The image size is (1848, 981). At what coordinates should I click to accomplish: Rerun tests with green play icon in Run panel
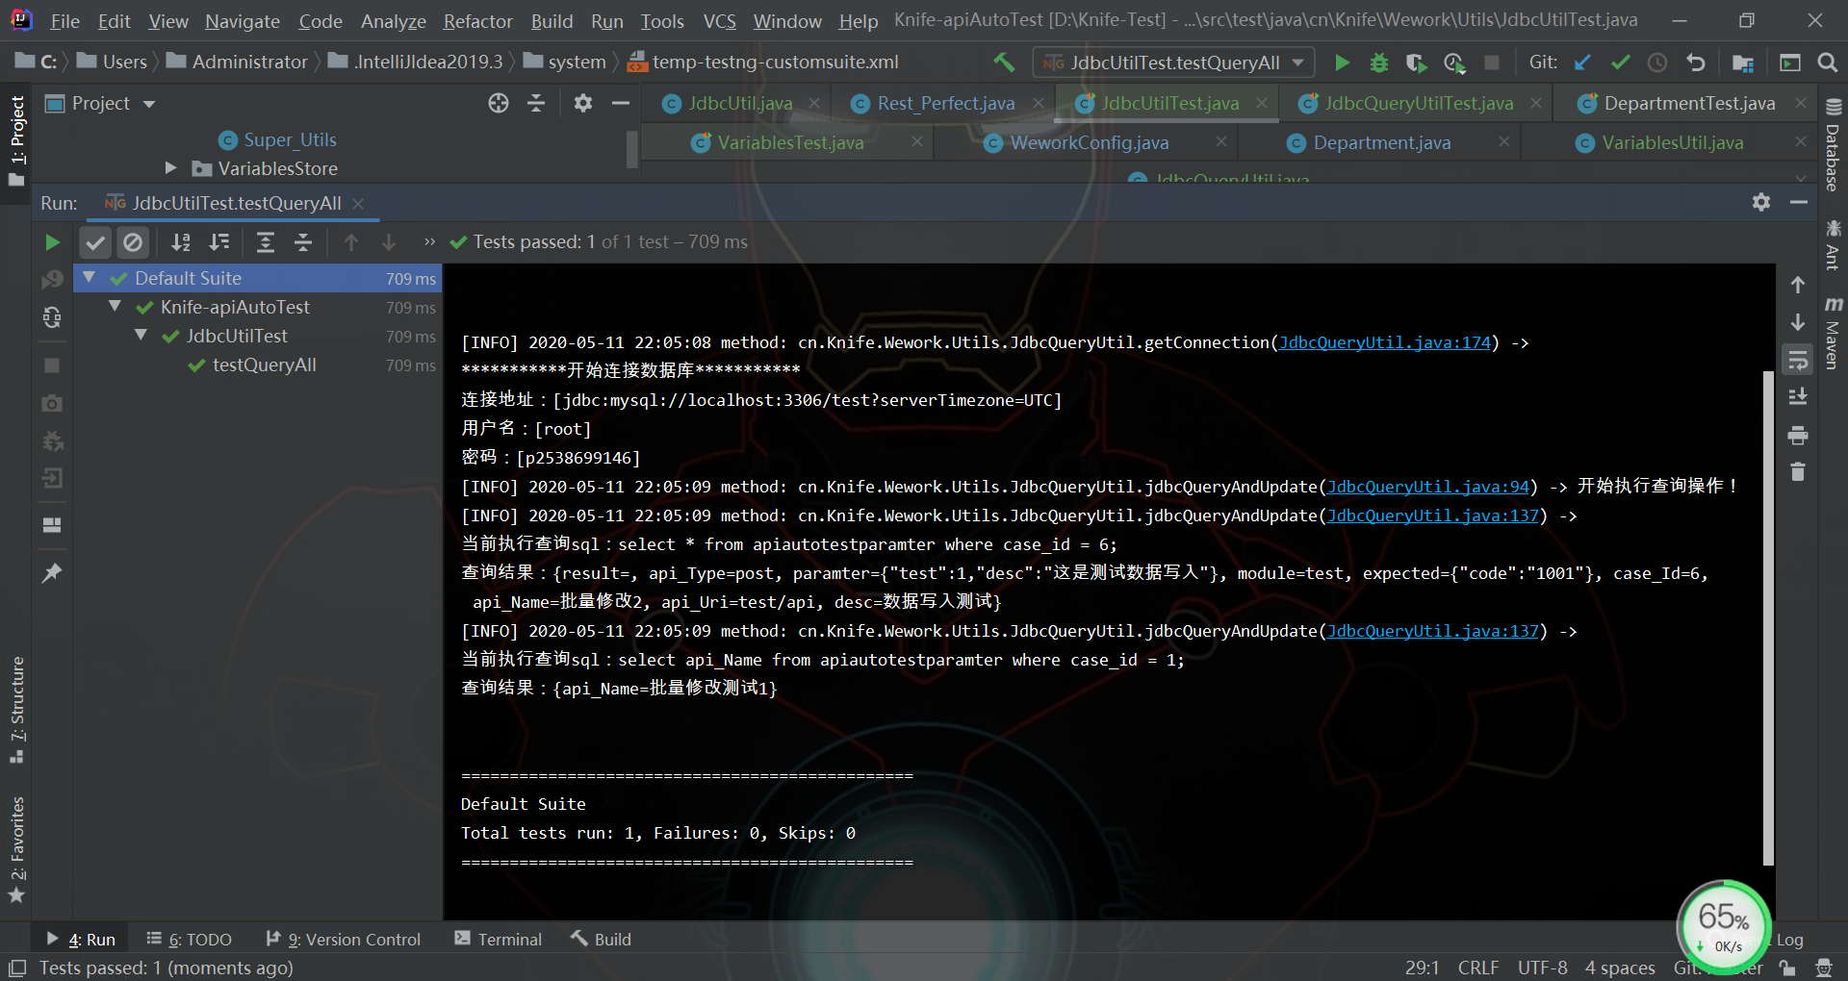point(53,242)
